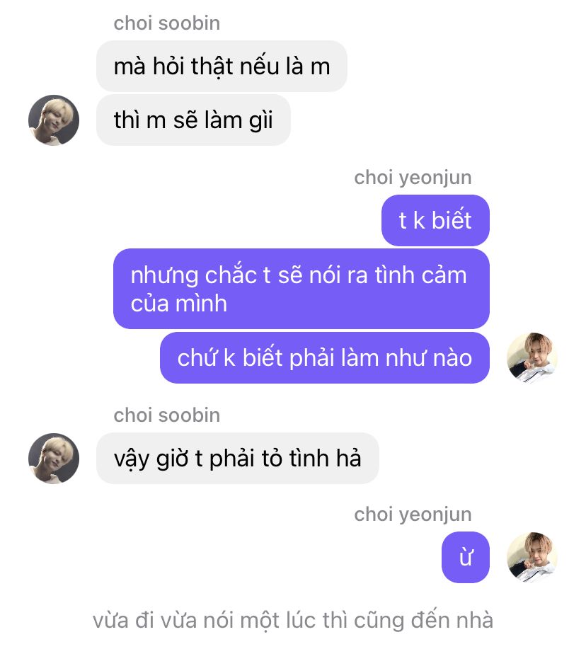This screenshot has height=649, width=586.
Task: Click the "choi yeonjun" name above "ừ"
Action: pos(413,515)
